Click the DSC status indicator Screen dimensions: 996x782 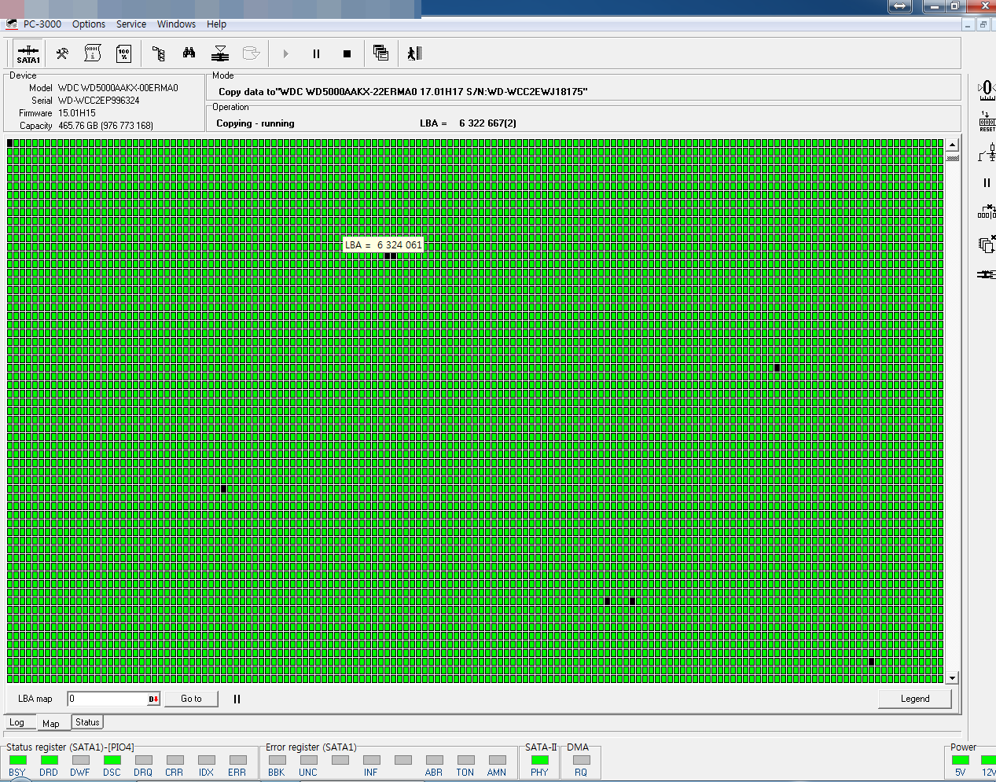point(112,760)
